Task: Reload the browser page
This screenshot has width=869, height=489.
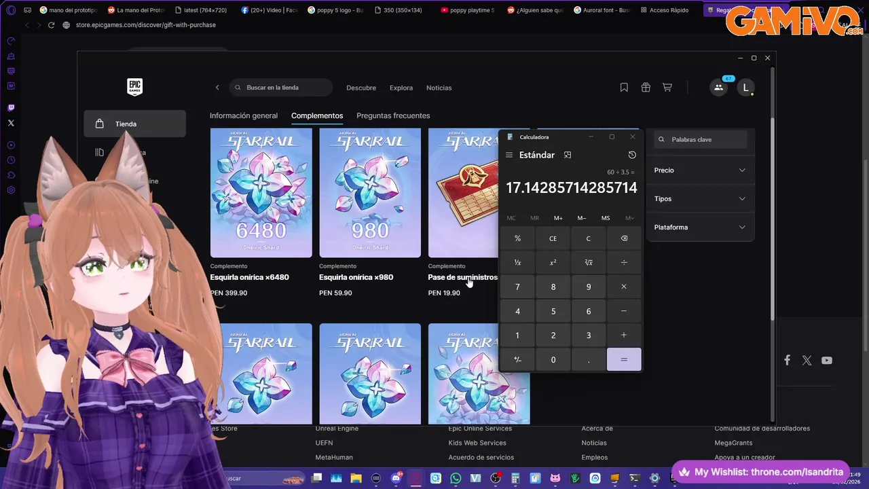Action: click(51, 24)
